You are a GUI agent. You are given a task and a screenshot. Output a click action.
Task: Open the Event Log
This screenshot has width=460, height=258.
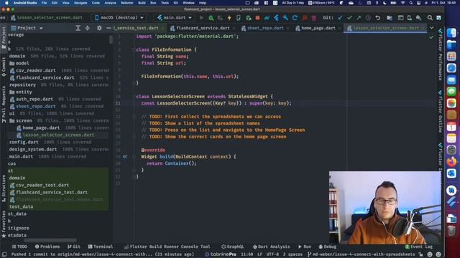[x=418, y=247]
